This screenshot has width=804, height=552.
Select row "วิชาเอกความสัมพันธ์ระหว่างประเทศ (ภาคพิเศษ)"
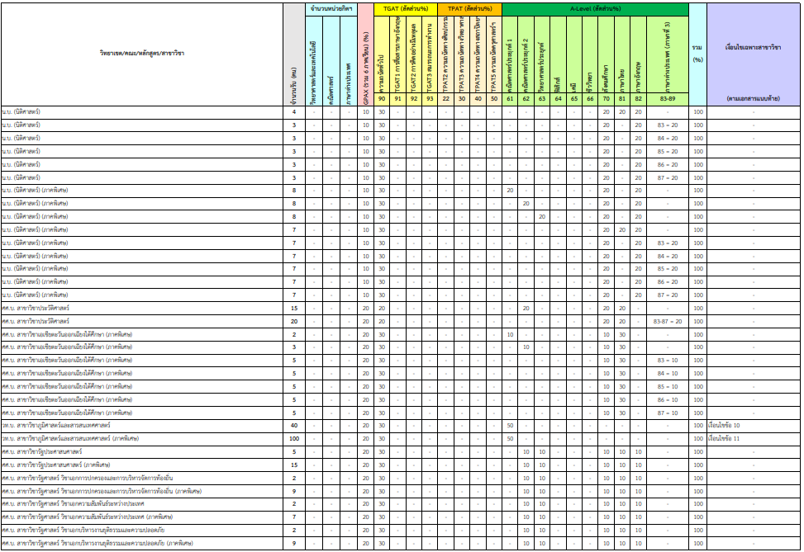click(x=400, y=517)
